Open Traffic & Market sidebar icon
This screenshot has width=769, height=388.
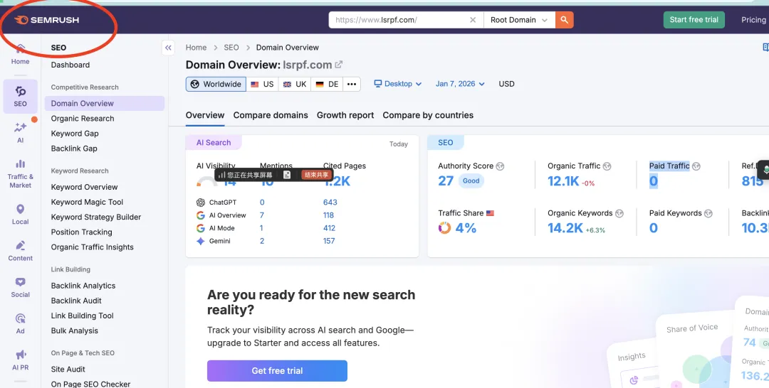20,174
